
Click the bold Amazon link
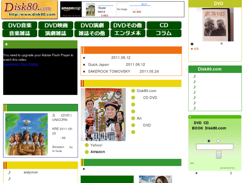coord(98,152)
